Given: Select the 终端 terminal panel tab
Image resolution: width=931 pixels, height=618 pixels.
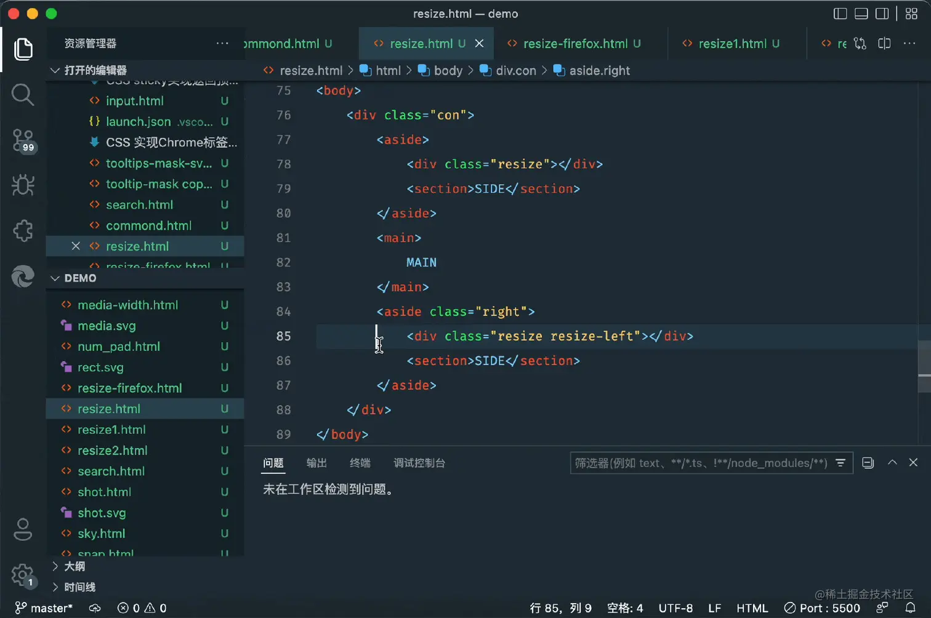Looking at the screenshot, I should click(360, 463).
